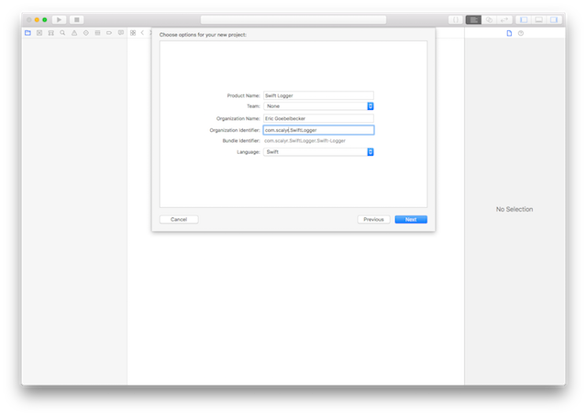Switch to the Assistant editor
The width and height of the screenshot is (587, 416).
[489, 19]
